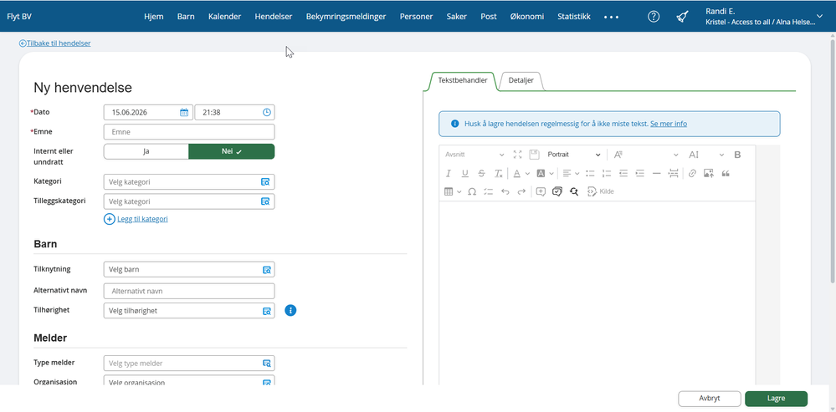Insert a block quote
This screenshot has width=836, height=412.
[x=725, y=173]
